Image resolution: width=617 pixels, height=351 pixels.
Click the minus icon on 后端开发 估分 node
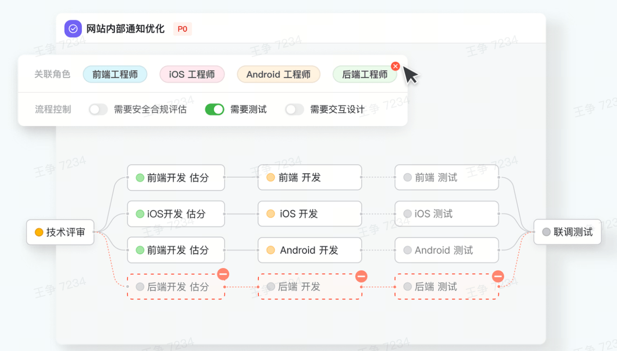point(223,274)
